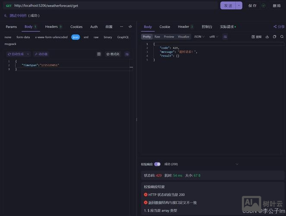Open search in the response body

pos(282,37)
